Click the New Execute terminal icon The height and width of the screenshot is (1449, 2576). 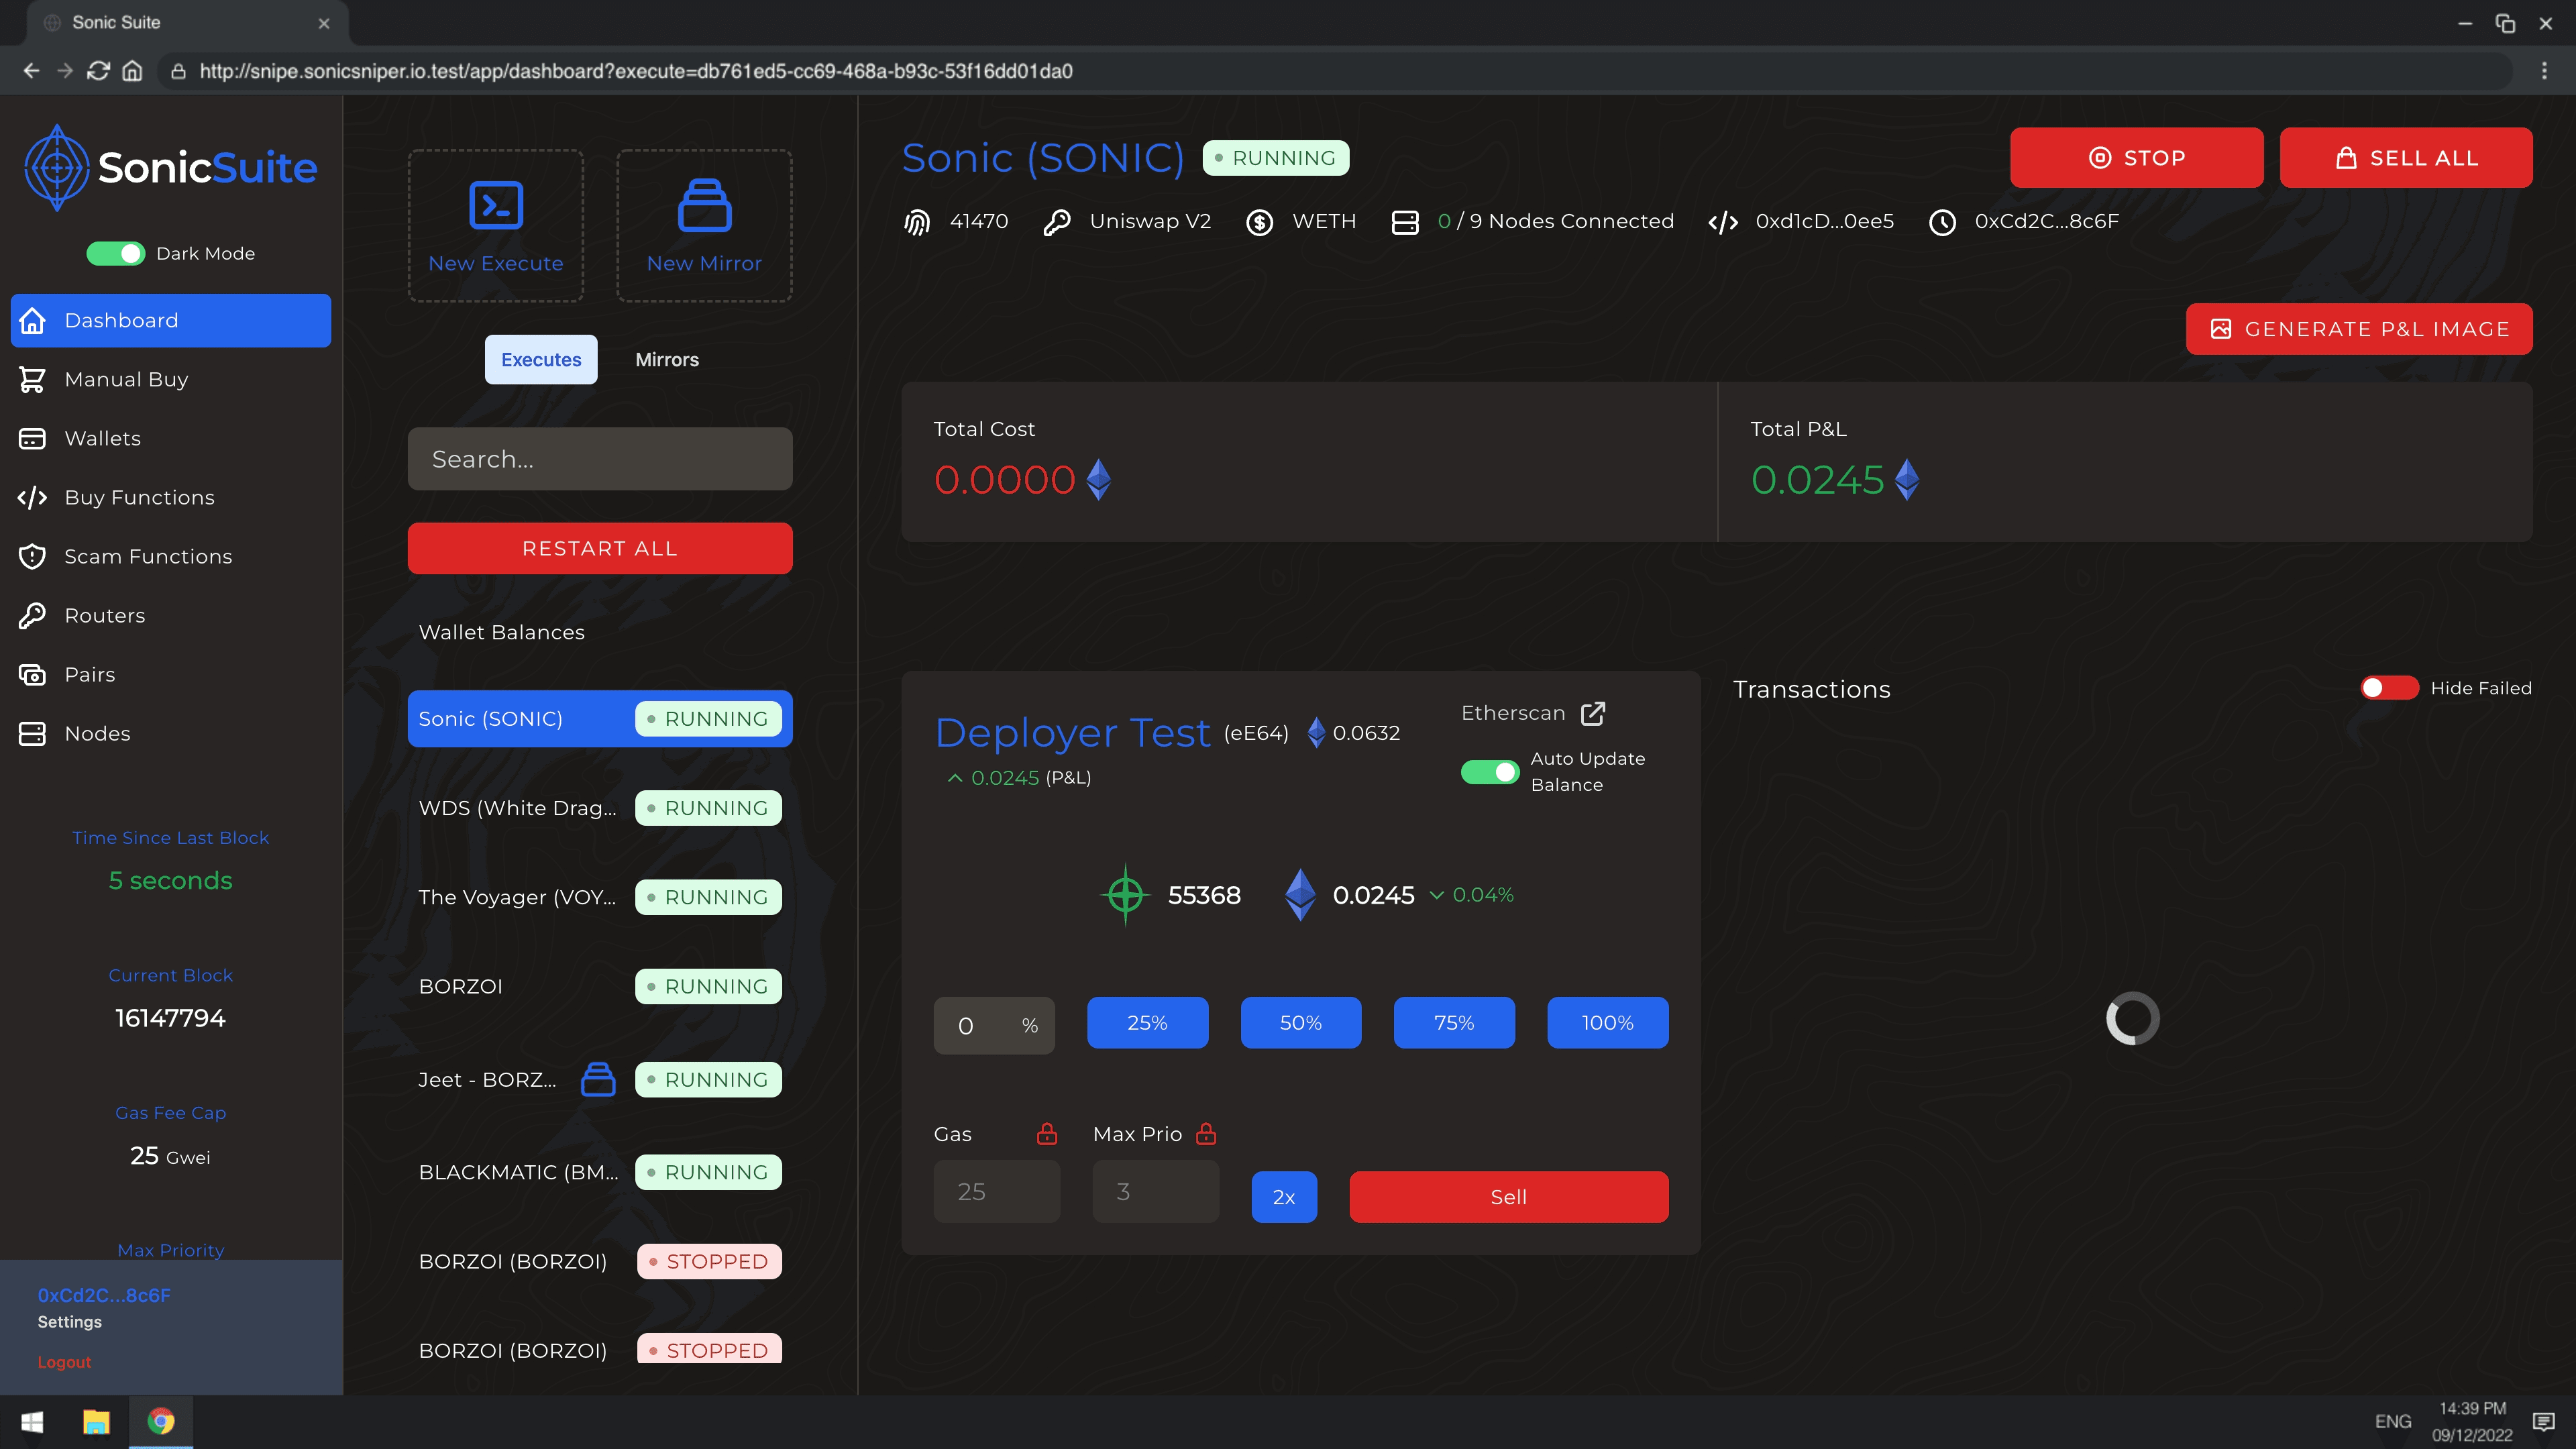(x=496, y=205)
